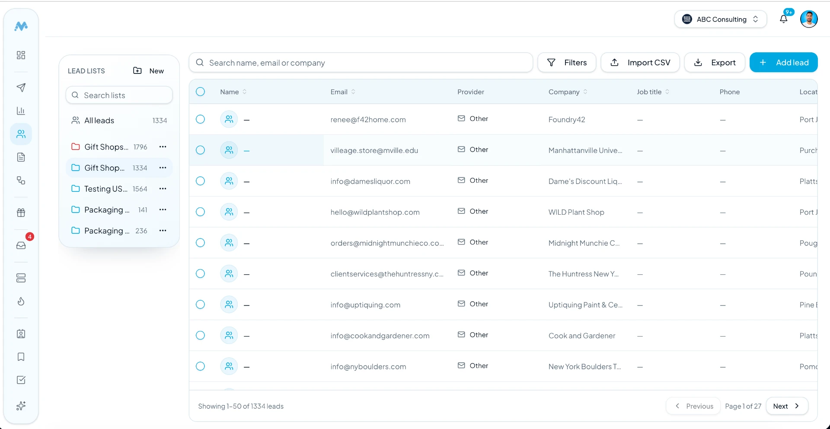Image resolution: width=830 pixels, height=429 pixels.
Task: Click the Other provider in info@uptiquing.com row
Action: (473, 304)
